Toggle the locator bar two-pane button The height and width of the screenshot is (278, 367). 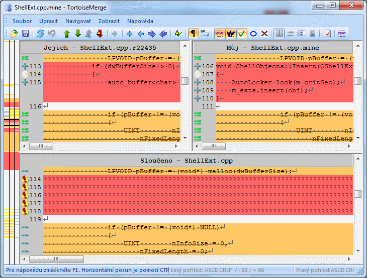tap(279, 34)
